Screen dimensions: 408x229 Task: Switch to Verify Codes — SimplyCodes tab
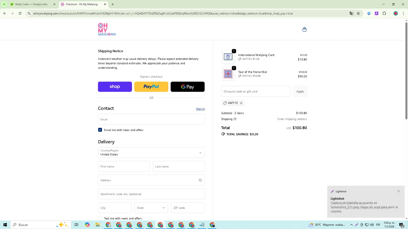point(31,4)
